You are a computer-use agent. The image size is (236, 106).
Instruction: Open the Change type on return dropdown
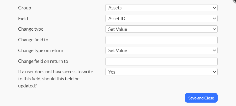point(158,51)
